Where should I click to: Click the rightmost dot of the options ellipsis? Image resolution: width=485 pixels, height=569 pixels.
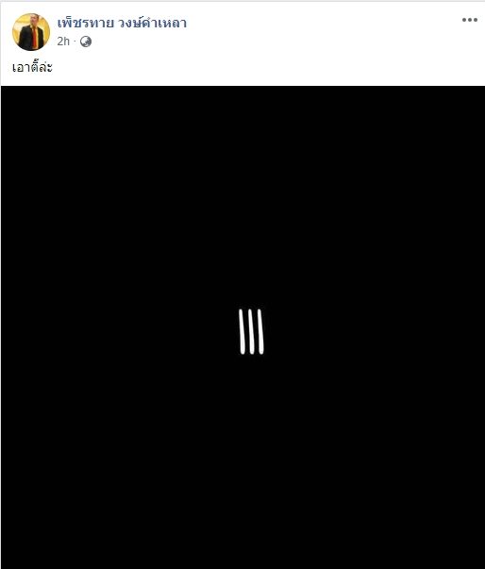476,20
